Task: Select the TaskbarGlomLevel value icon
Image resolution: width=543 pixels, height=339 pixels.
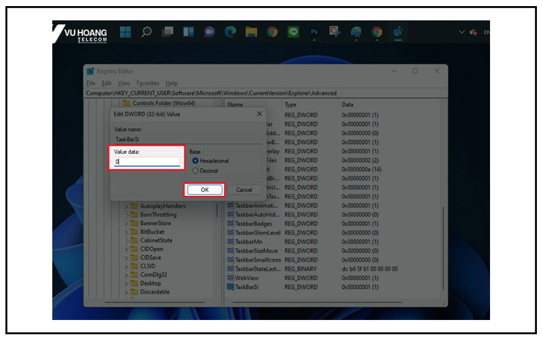Action: [x=230, y=233]
